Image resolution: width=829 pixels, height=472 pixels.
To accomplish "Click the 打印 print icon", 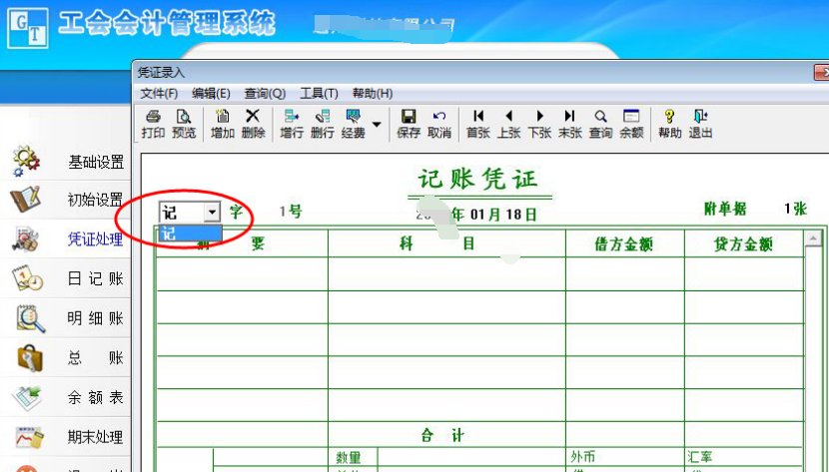I will pyautogui.click(x=153, y=124).
